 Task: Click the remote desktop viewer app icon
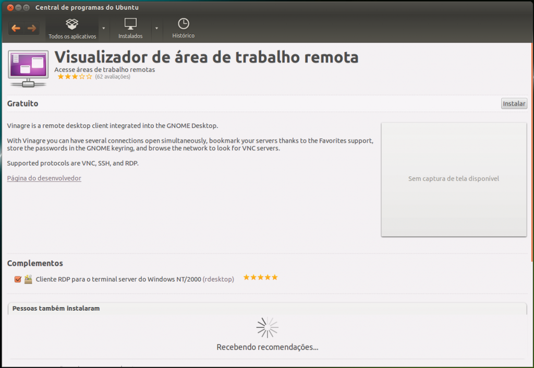click(x=28, y=69)
